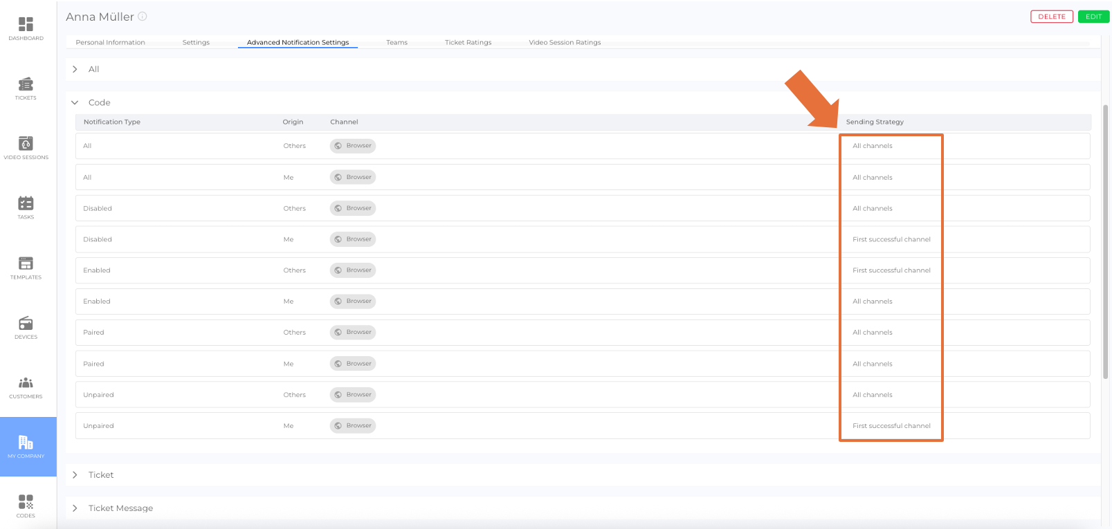The width and height of the screenshot is (1112, 529).
Task: Click info icon next to Anna Müller
Action: click(143, 17)
